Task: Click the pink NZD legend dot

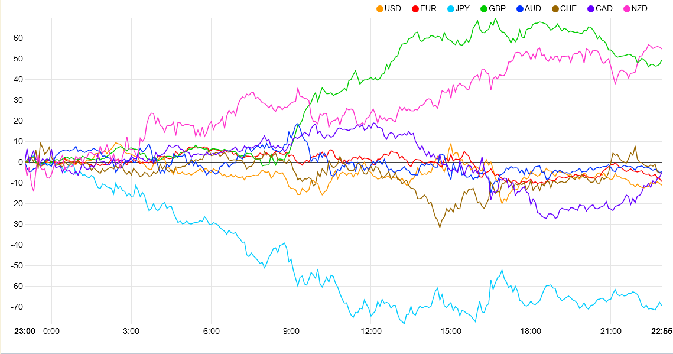Action: pos(627,9)
